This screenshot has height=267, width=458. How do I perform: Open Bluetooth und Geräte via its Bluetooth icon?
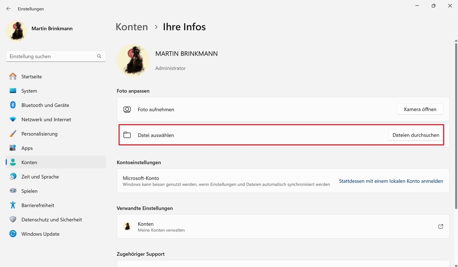[13, 105]
